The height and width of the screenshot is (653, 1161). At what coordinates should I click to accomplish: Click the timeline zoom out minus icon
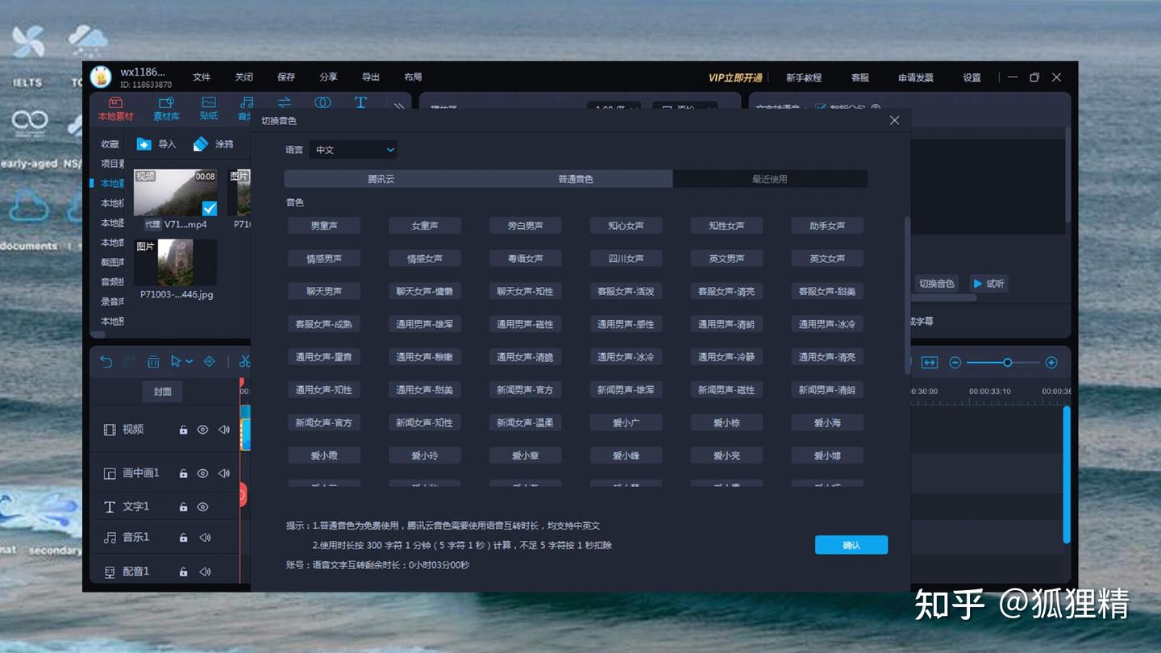pyautogui.click(x=955, y=363)
